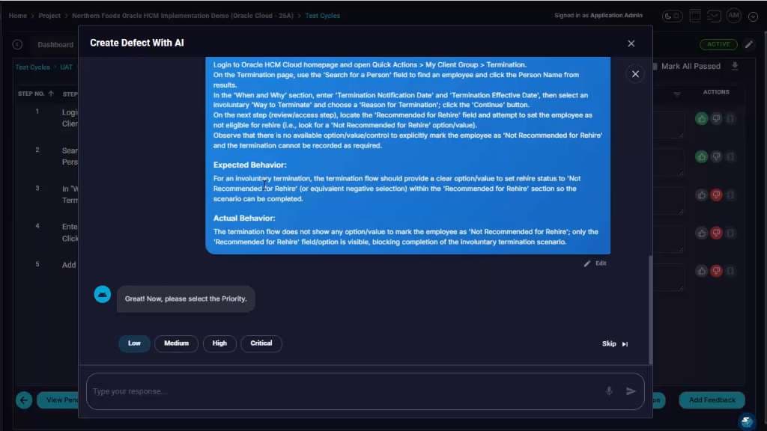Click red thumbs-down fail icon for step 4
This screenshot has height=431, width=767.
click(x=716, y=233)
